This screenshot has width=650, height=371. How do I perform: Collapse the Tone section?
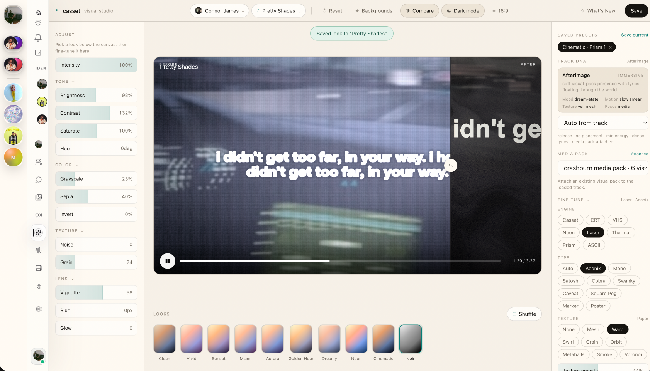point(65,82)
